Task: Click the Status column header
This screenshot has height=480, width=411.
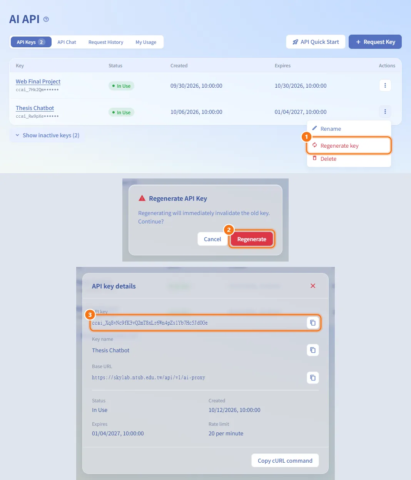Action: (115, 66)
